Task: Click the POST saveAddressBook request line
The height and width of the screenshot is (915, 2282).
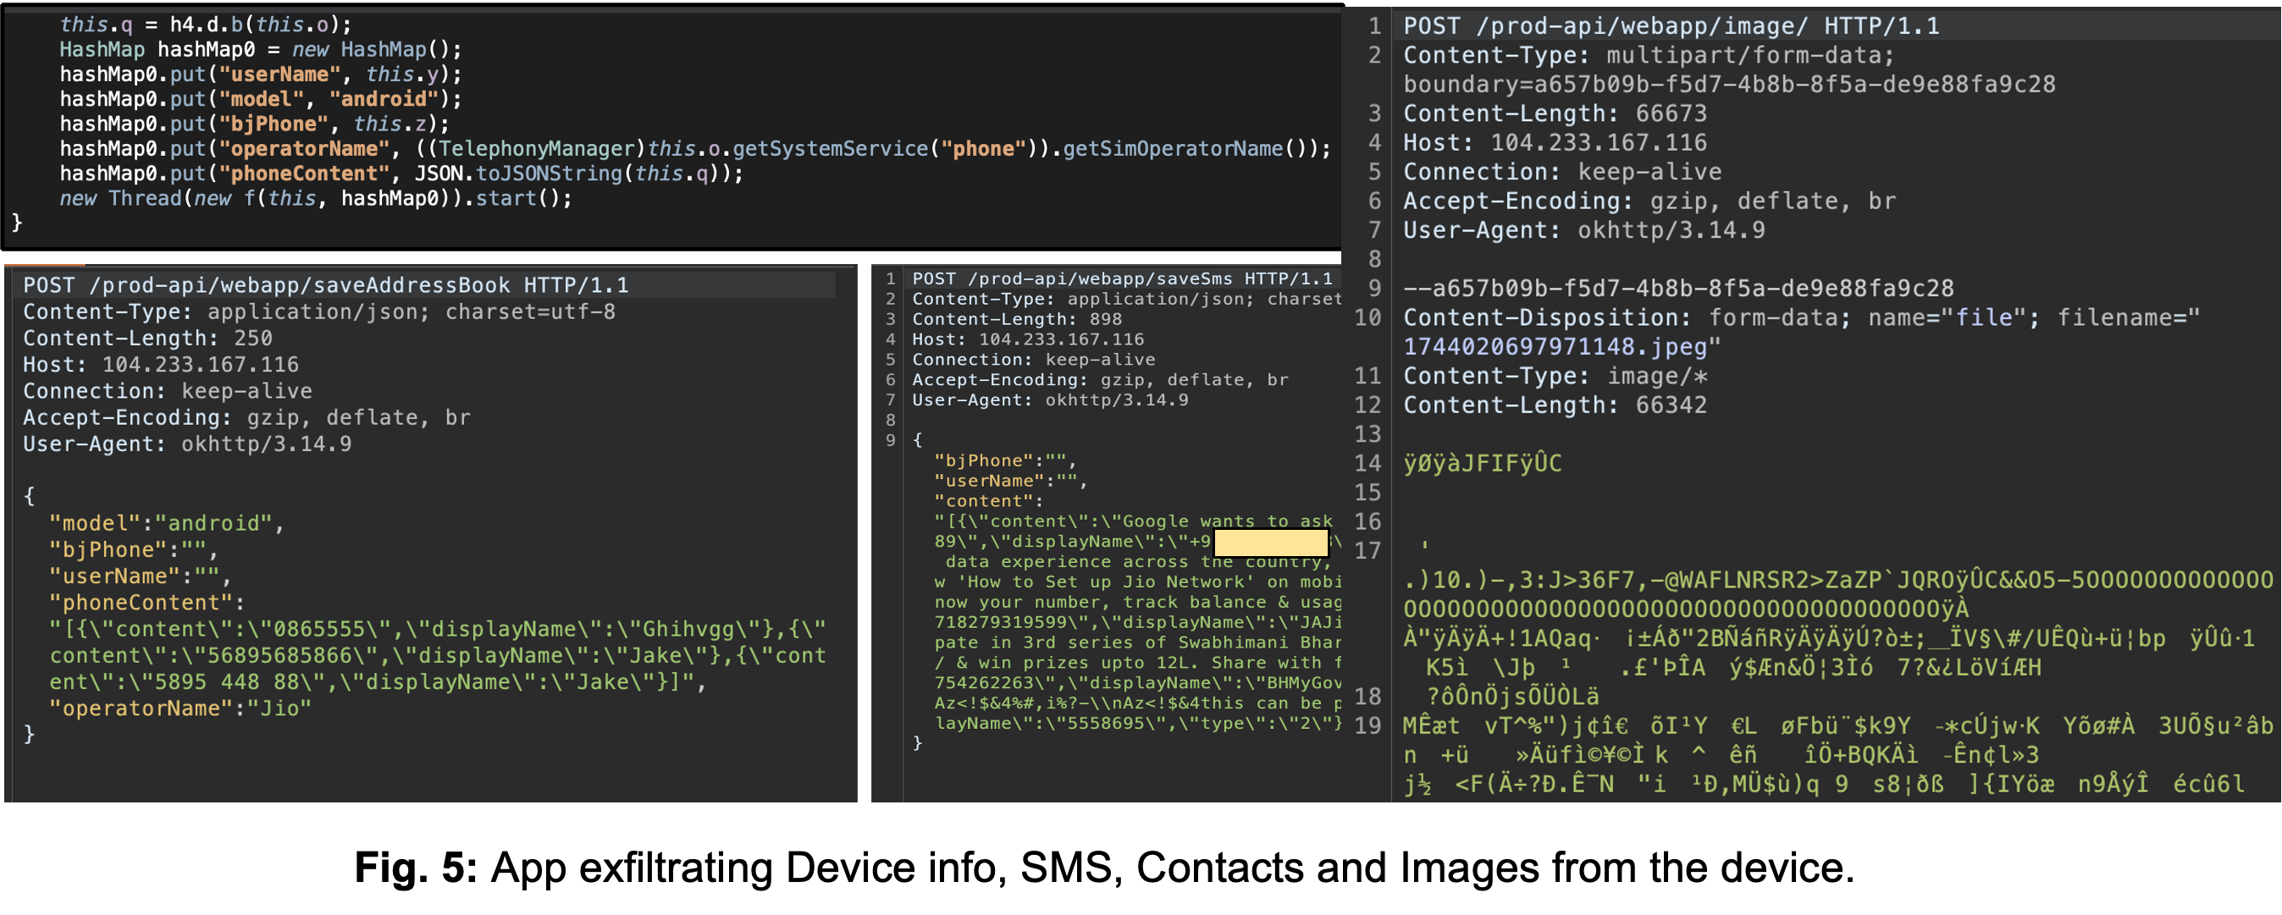Action: pos(325,285)
